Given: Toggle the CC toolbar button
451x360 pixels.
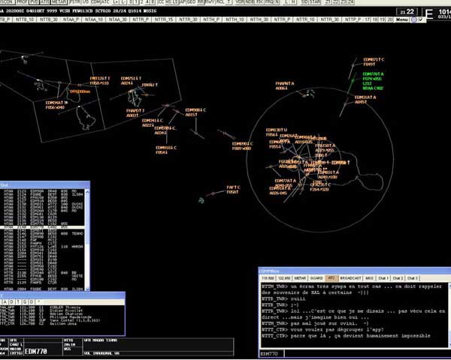Looking at the screenshot, I should coord(162,2).
